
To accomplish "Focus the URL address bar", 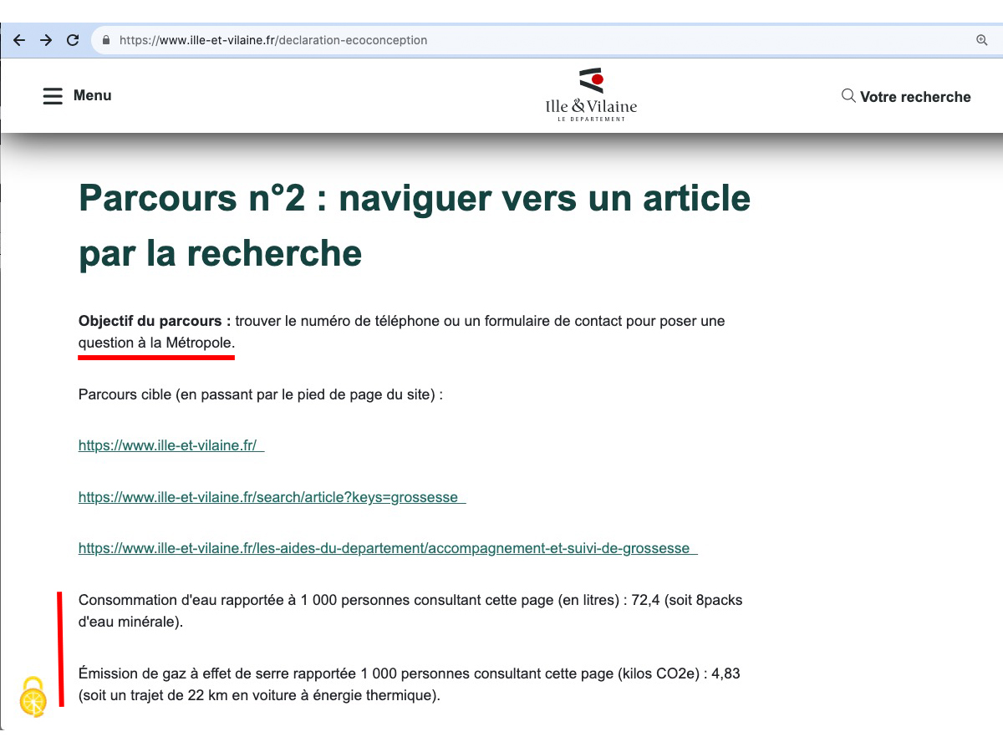I will coord(501,40).
